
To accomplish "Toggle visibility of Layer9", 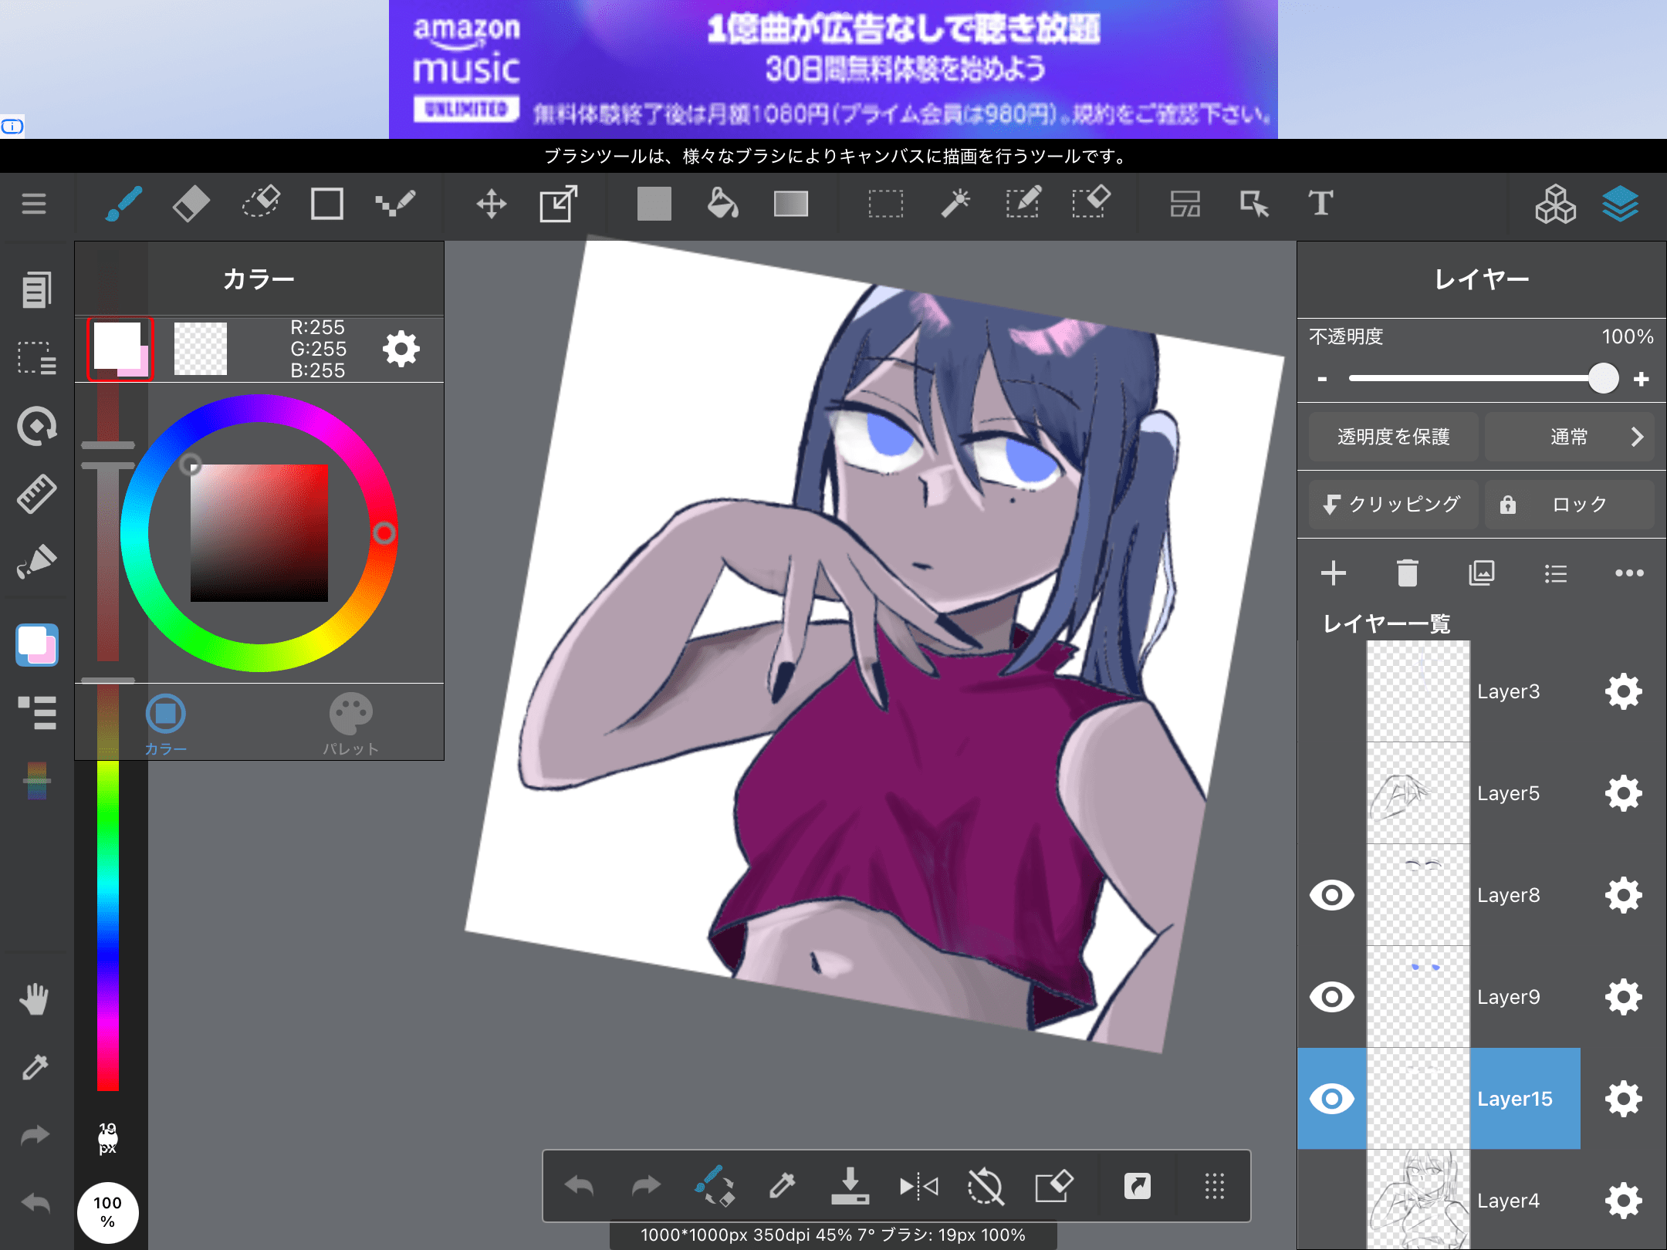I will (1331, 997).
